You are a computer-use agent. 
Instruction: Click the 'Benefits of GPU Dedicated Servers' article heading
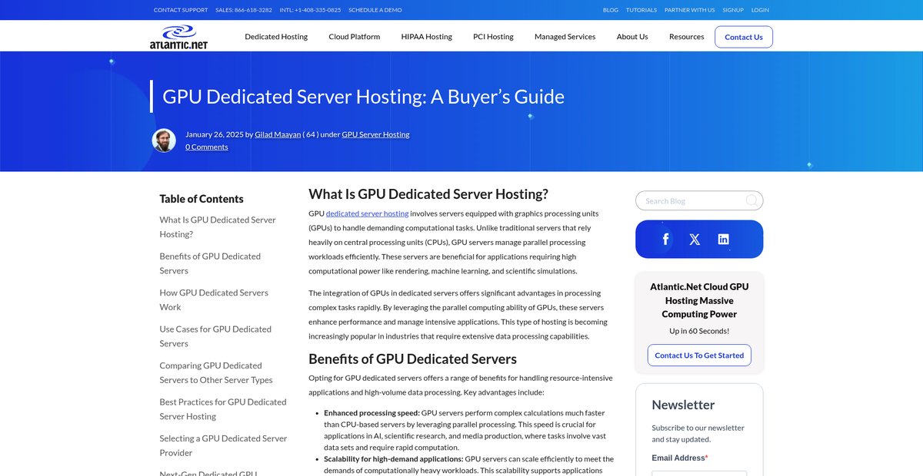point(412,359)
